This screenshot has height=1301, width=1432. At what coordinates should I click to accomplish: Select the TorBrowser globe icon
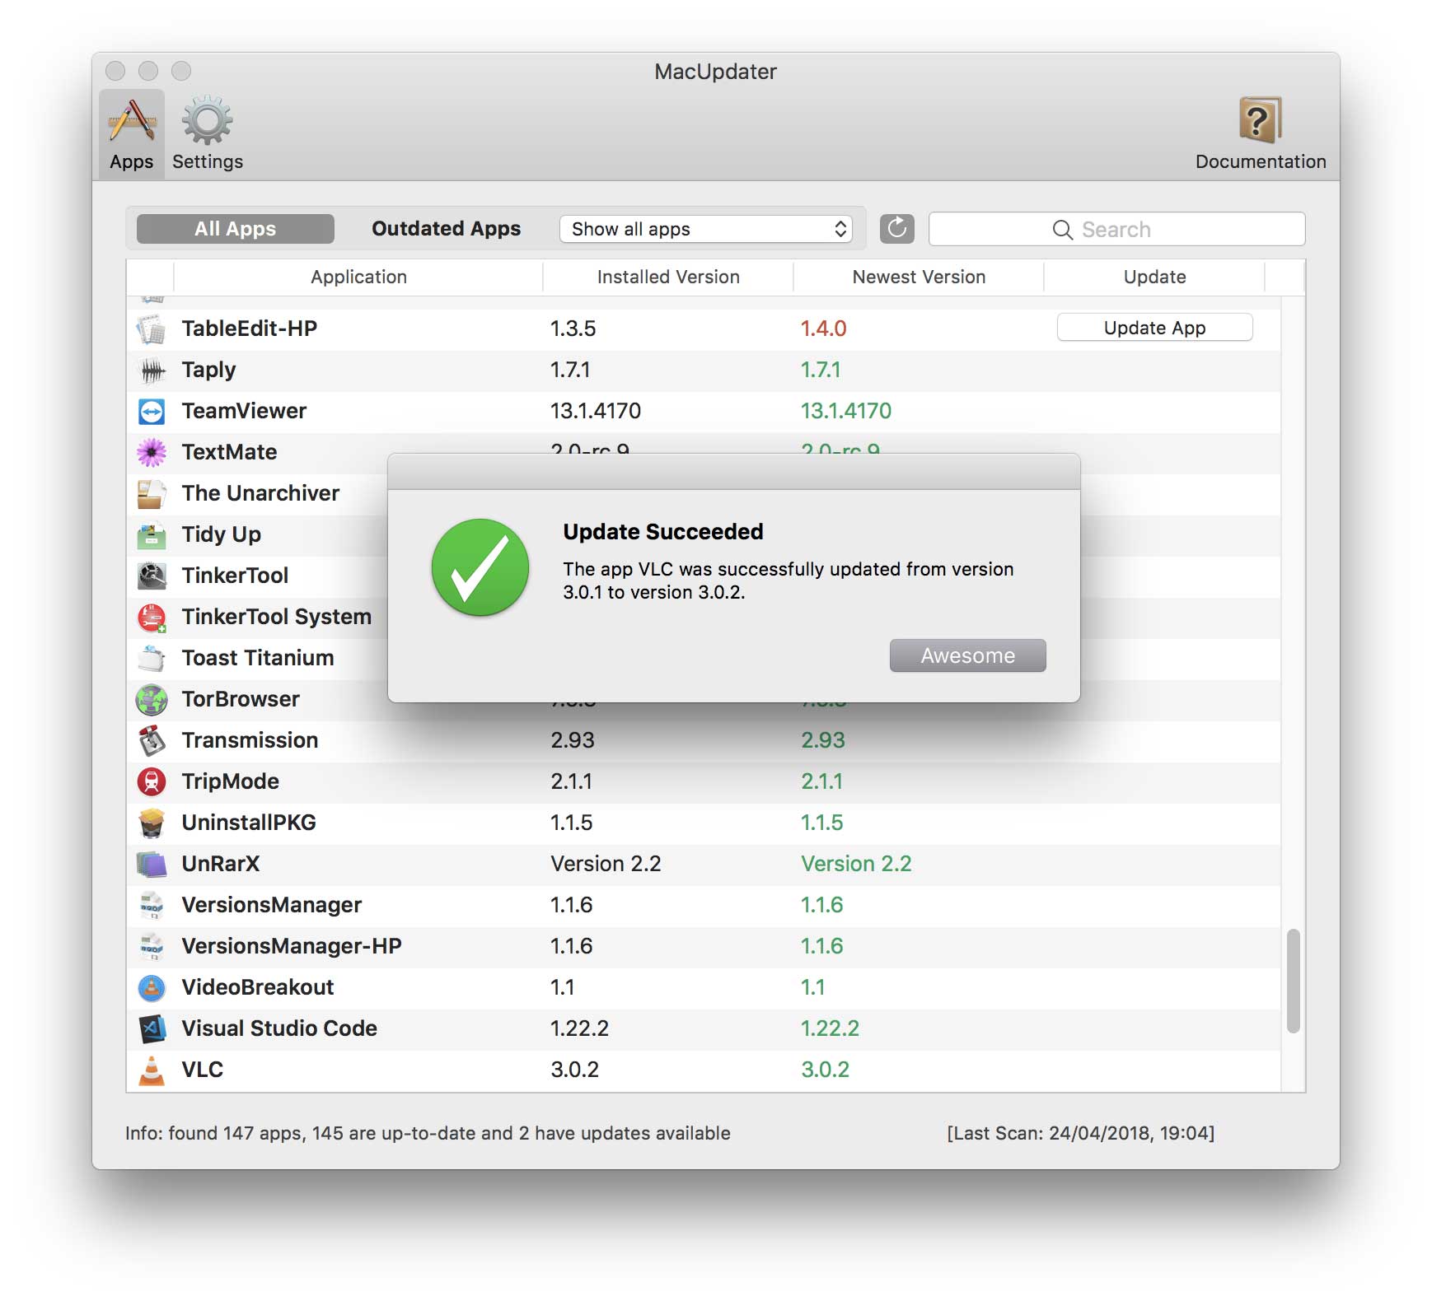(x=152, y=699)
